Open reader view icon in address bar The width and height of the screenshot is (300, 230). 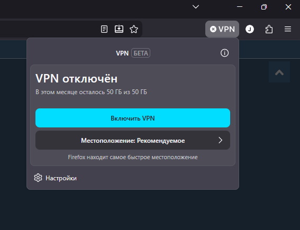coord(104,29)
